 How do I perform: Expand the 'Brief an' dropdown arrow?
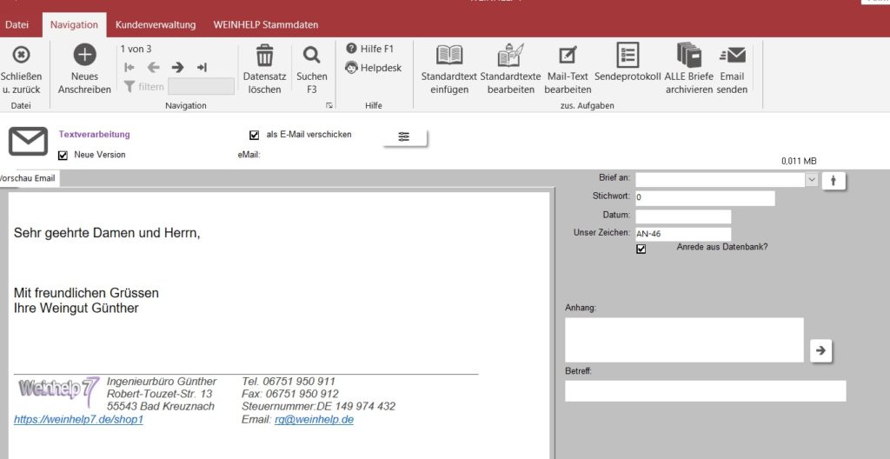click(x=812, y=180)
